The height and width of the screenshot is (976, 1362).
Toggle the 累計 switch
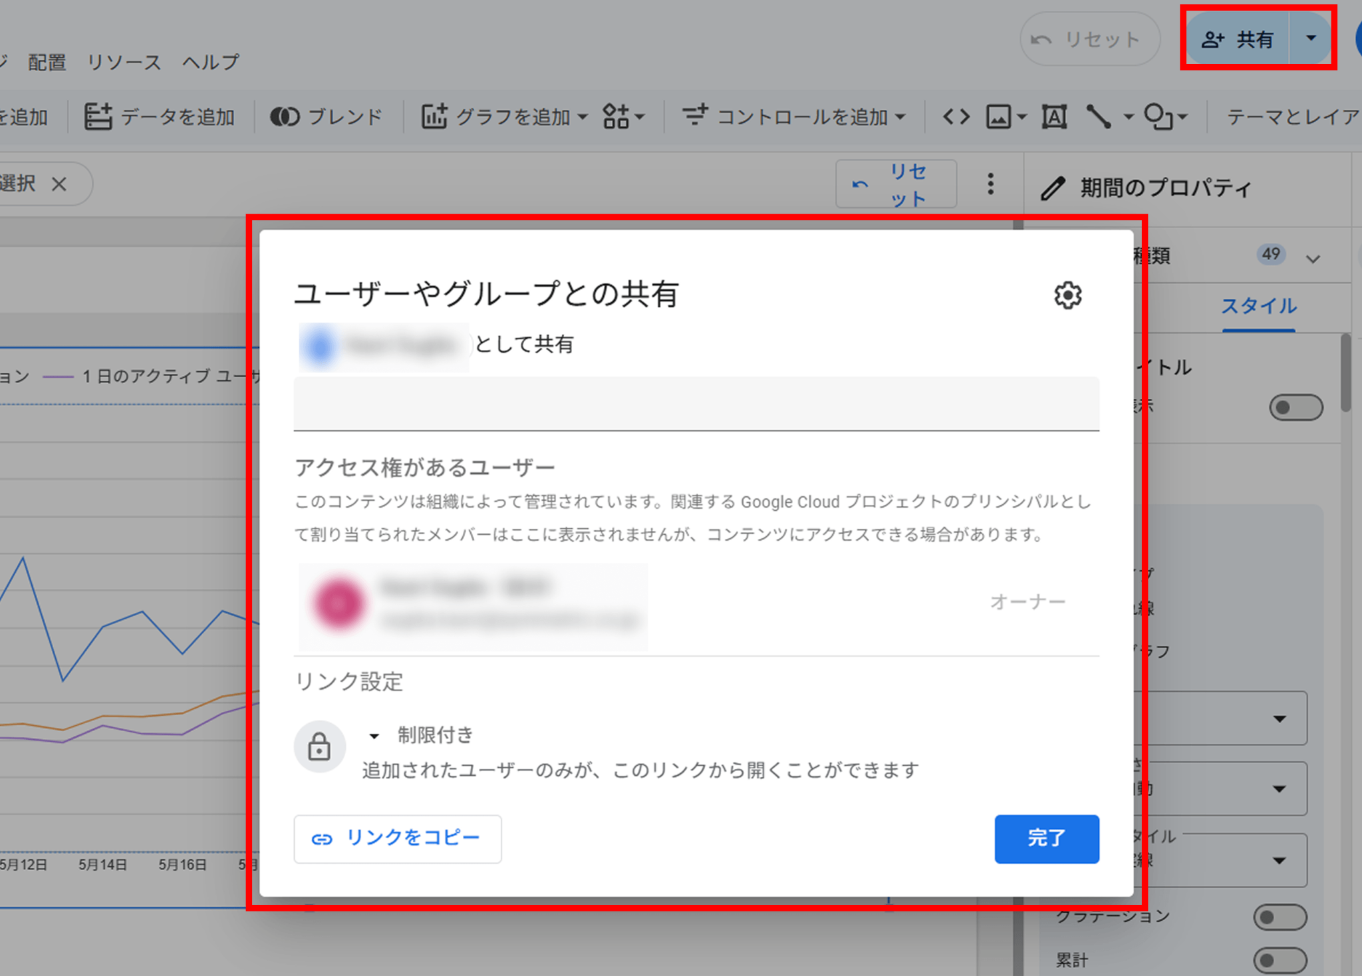[x=1280, y=960]
